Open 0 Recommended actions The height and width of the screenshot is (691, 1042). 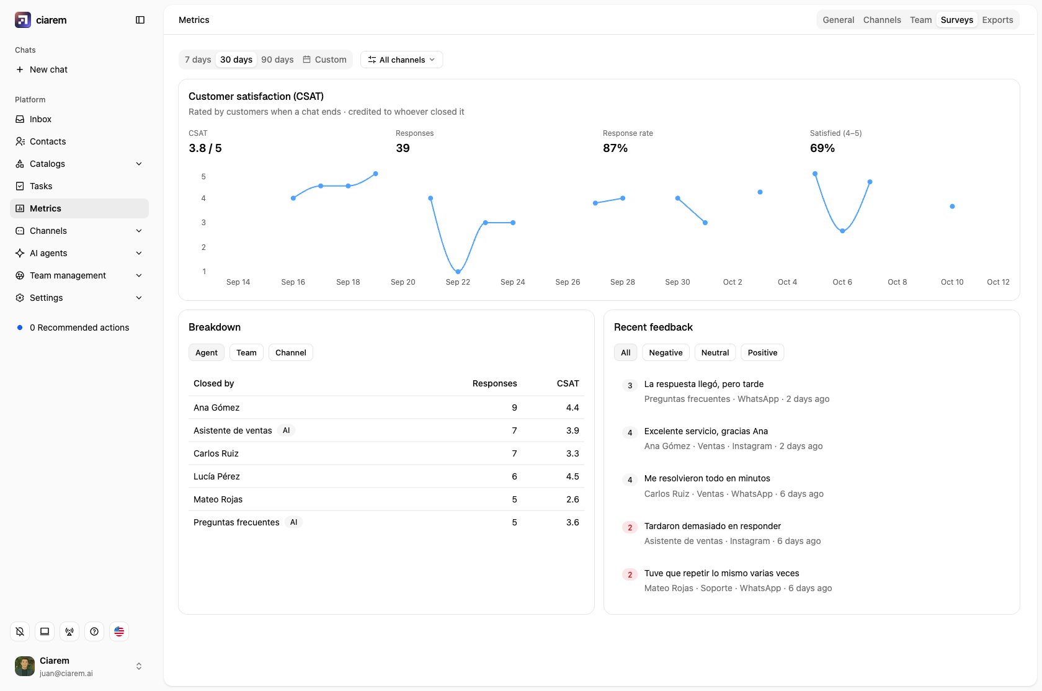click(79, 328)
